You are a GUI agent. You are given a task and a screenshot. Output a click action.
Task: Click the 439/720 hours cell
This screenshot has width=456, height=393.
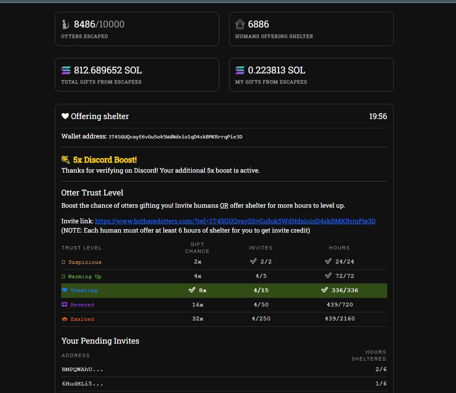click(340, 305)
